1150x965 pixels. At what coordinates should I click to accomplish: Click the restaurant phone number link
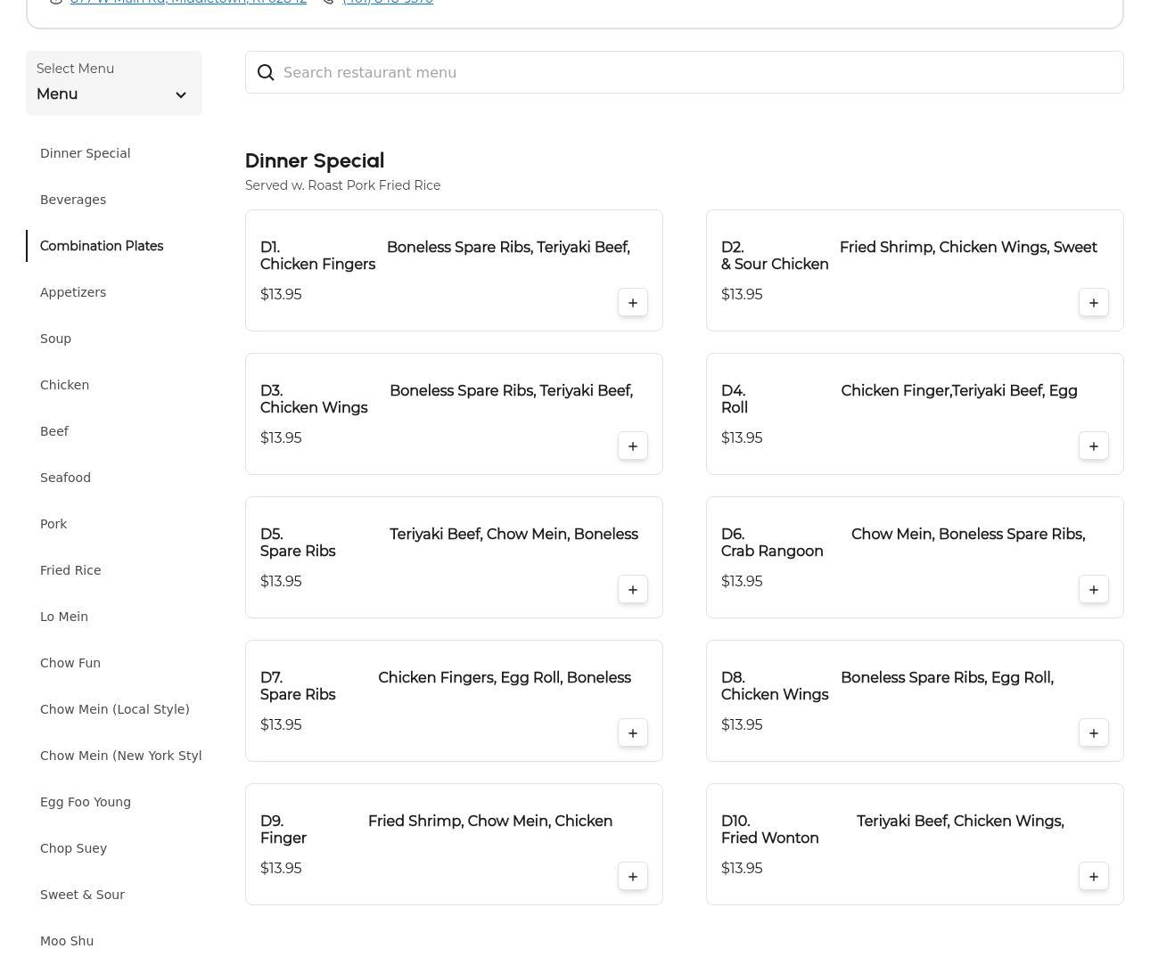388,3
